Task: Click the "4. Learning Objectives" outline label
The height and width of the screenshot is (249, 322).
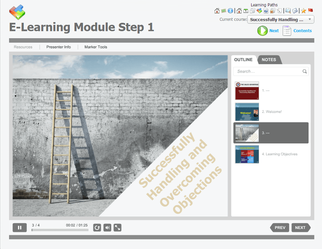Action: coord(279,154)
